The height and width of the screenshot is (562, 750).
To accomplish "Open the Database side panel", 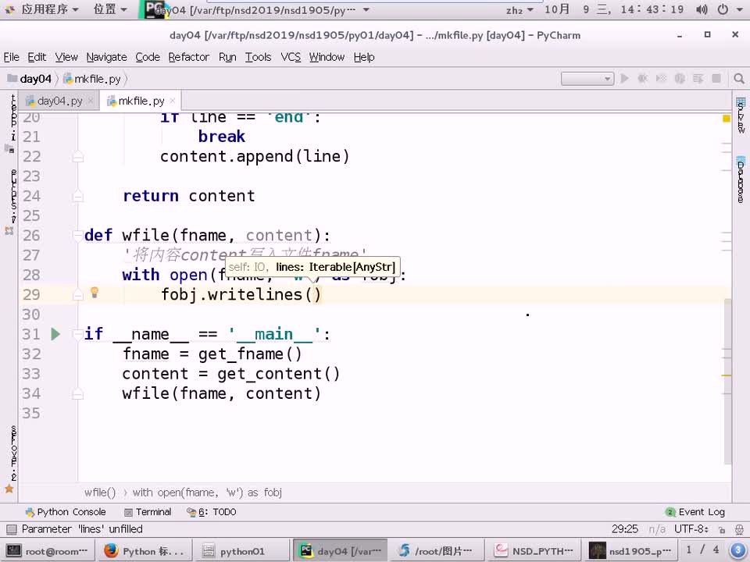I will tap(741, 180).
